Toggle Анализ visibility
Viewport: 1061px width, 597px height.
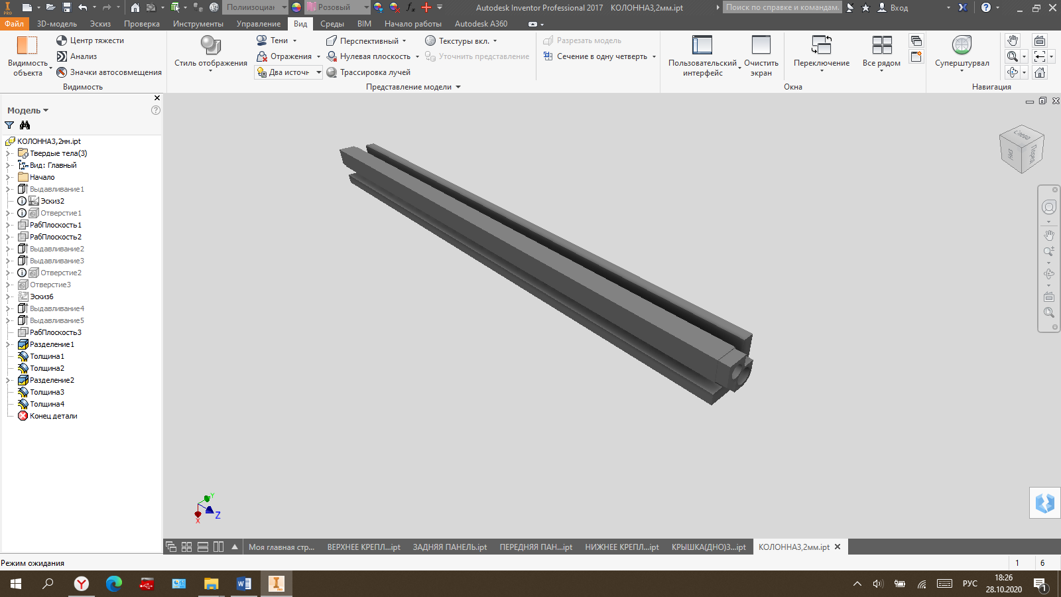tap(76, 56)
